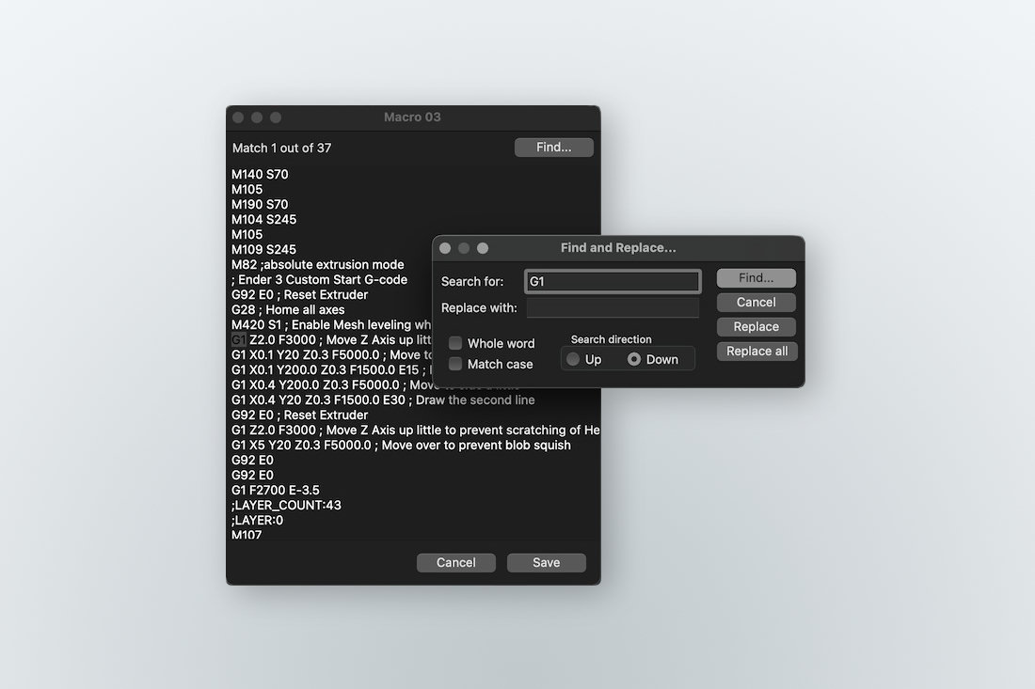Close the Find and Replace dialog window
Screen dimensions: 1035x689
[445, 248]
